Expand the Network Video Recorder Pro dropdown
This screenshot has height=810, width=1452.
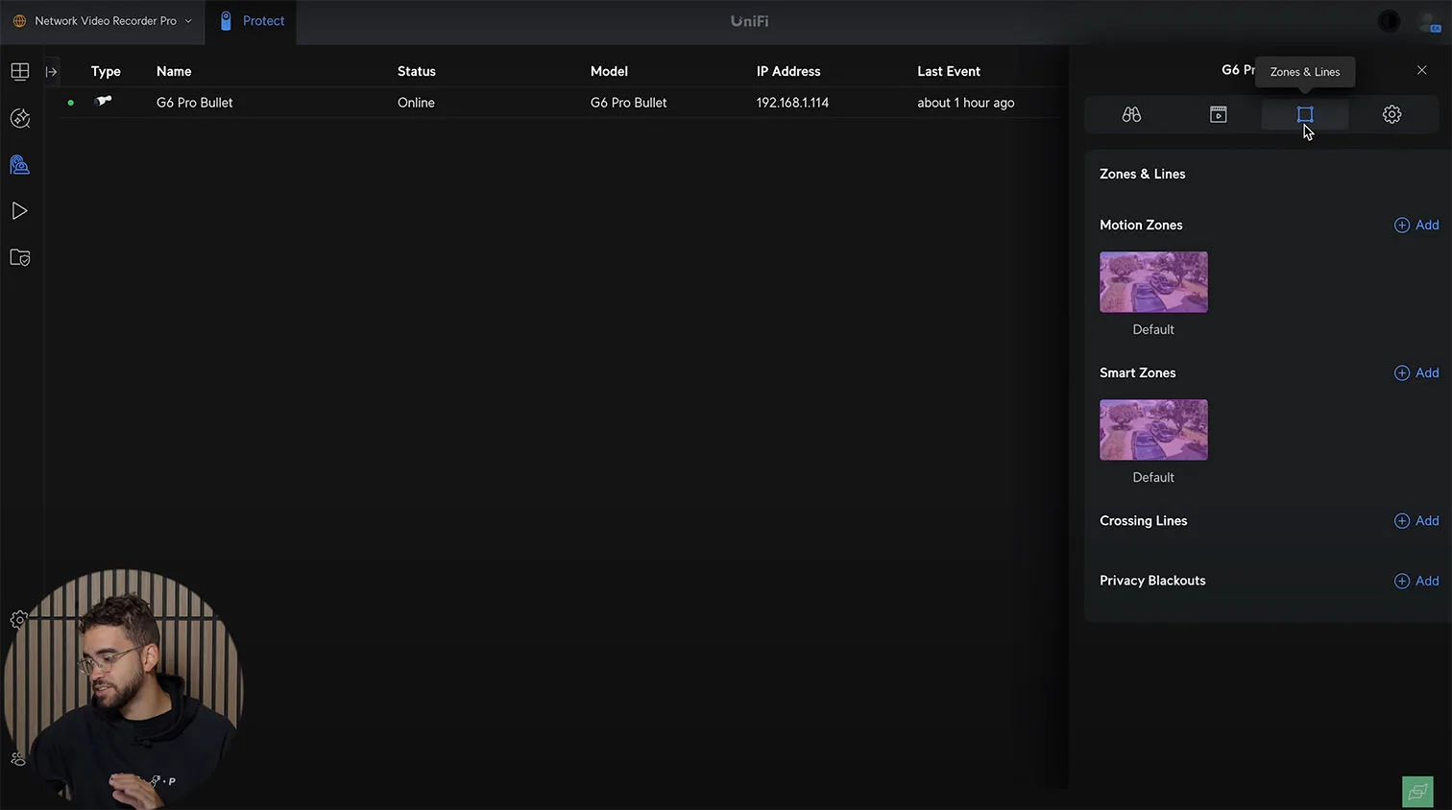188,21
